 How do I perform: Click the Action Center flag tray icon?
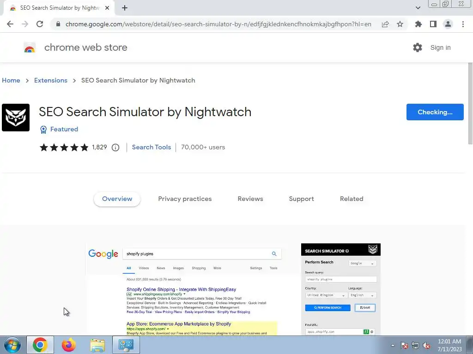click(x=404, y=345)
